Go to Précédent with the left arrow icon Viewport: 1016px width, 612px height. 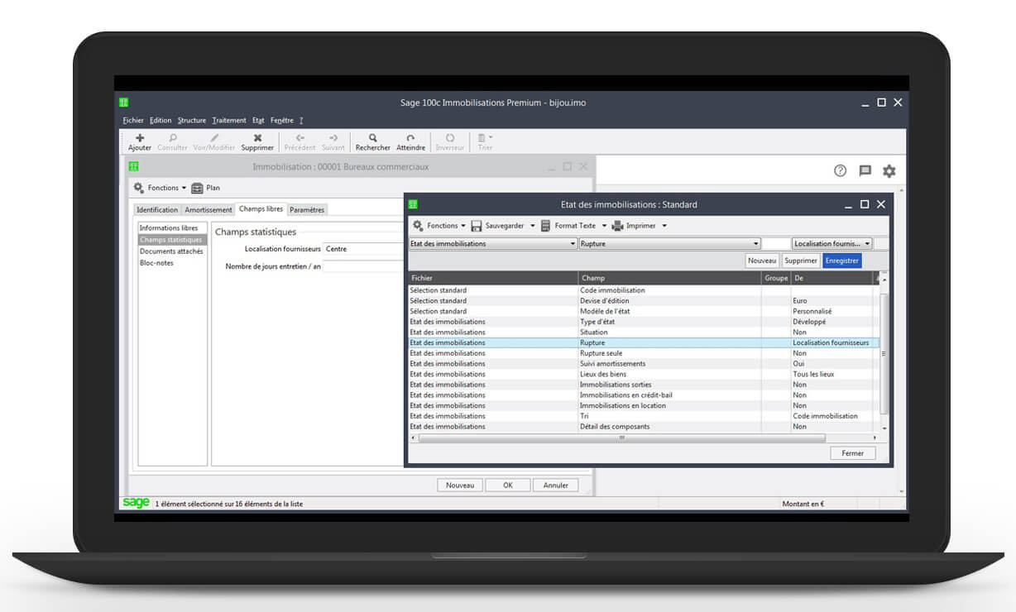[300, 138]
